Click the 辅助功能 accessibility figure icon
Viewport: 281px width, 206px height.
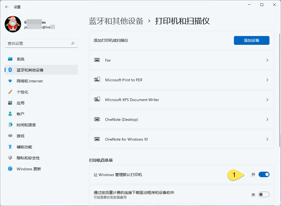10,147
